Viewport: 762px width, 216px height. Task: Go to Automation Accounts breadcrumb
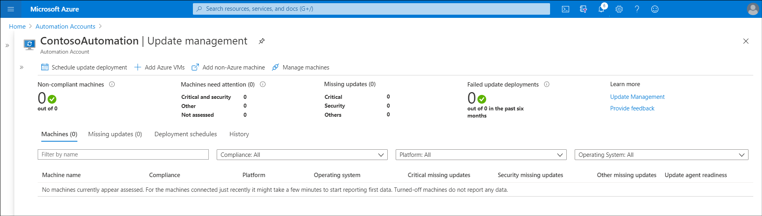(x=65, y=27)
